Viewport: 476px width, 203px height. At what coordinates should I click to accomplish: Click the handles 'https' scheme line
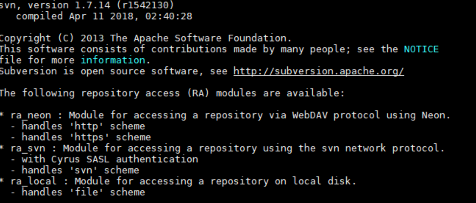click(x=81, y=137)
